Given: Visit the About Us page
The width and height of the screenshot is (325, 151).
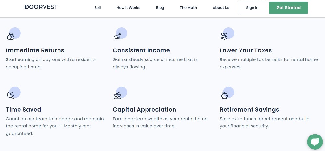Looking at the screenshot, I should [x=221, y=8].
